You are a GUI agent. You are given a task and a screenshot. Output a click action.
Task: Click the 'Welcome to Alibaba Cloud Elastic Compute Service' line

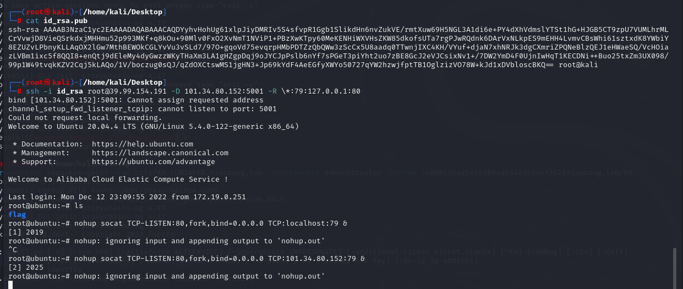coord(118,179)
